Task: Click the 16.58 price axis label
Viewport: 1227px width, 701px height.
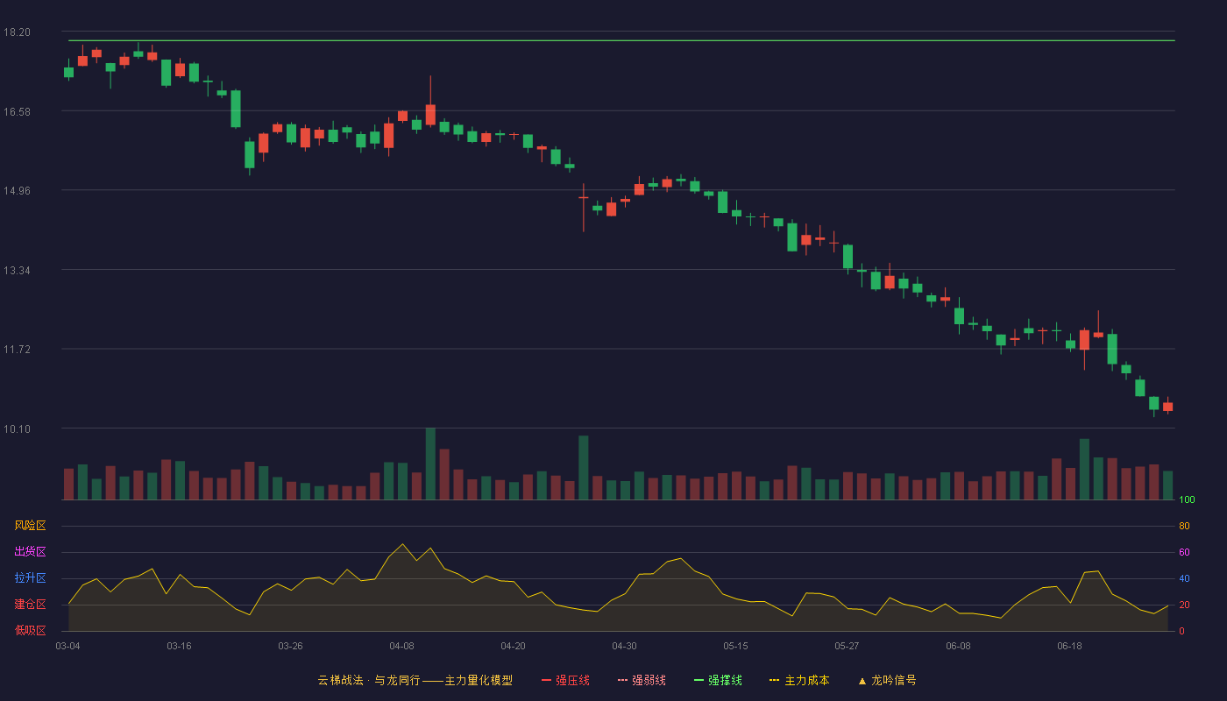Action: tap(17, 111)
